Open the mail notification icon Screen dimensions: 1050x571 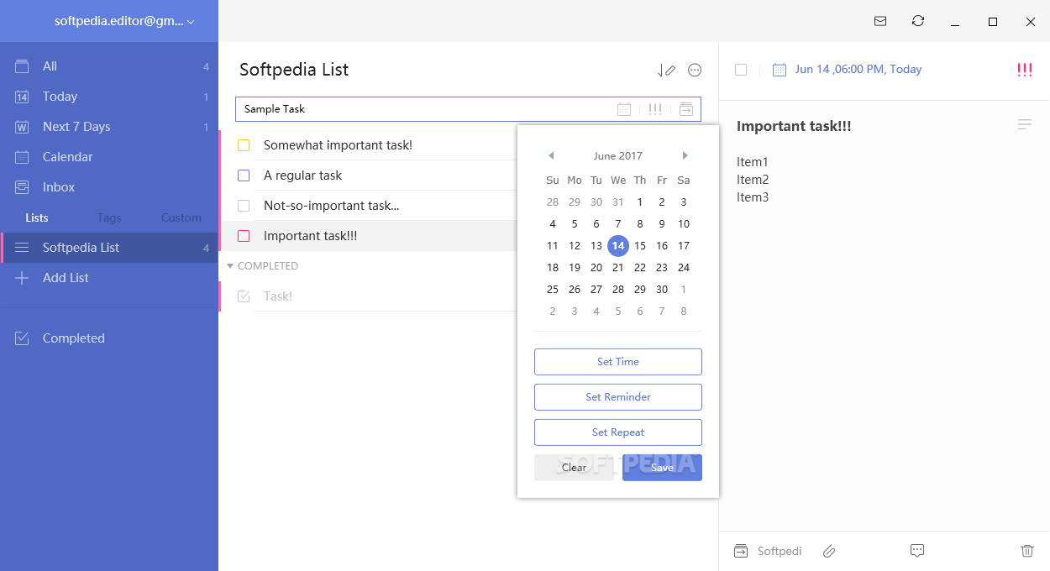(x=880, y=21)
